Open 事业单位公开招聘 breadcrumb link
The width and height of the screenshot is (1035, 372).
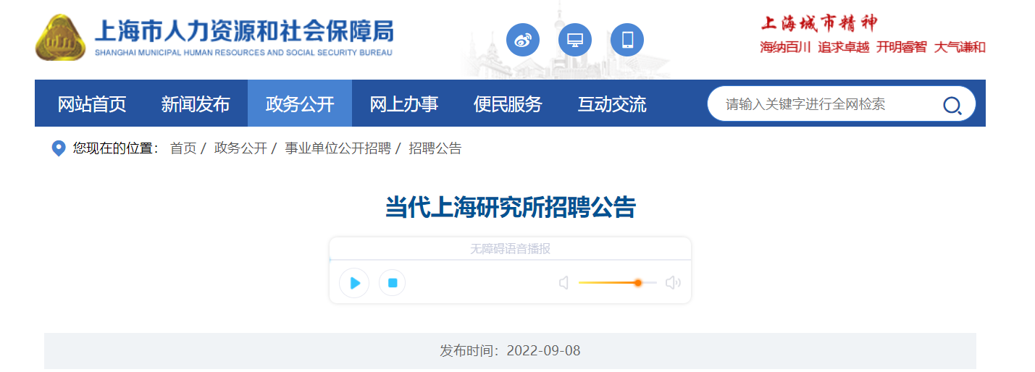(x=338, y=148)
